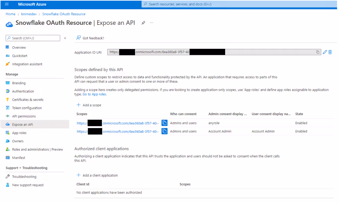This screenshot has height=203, width=339.
Task: Go to Certificates & secrets
Action: point(28,99)
